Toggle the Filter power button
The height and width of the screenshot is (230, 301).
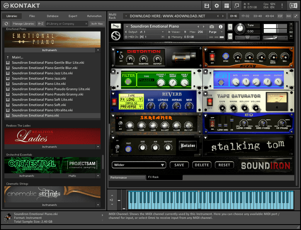coord(128,81)
